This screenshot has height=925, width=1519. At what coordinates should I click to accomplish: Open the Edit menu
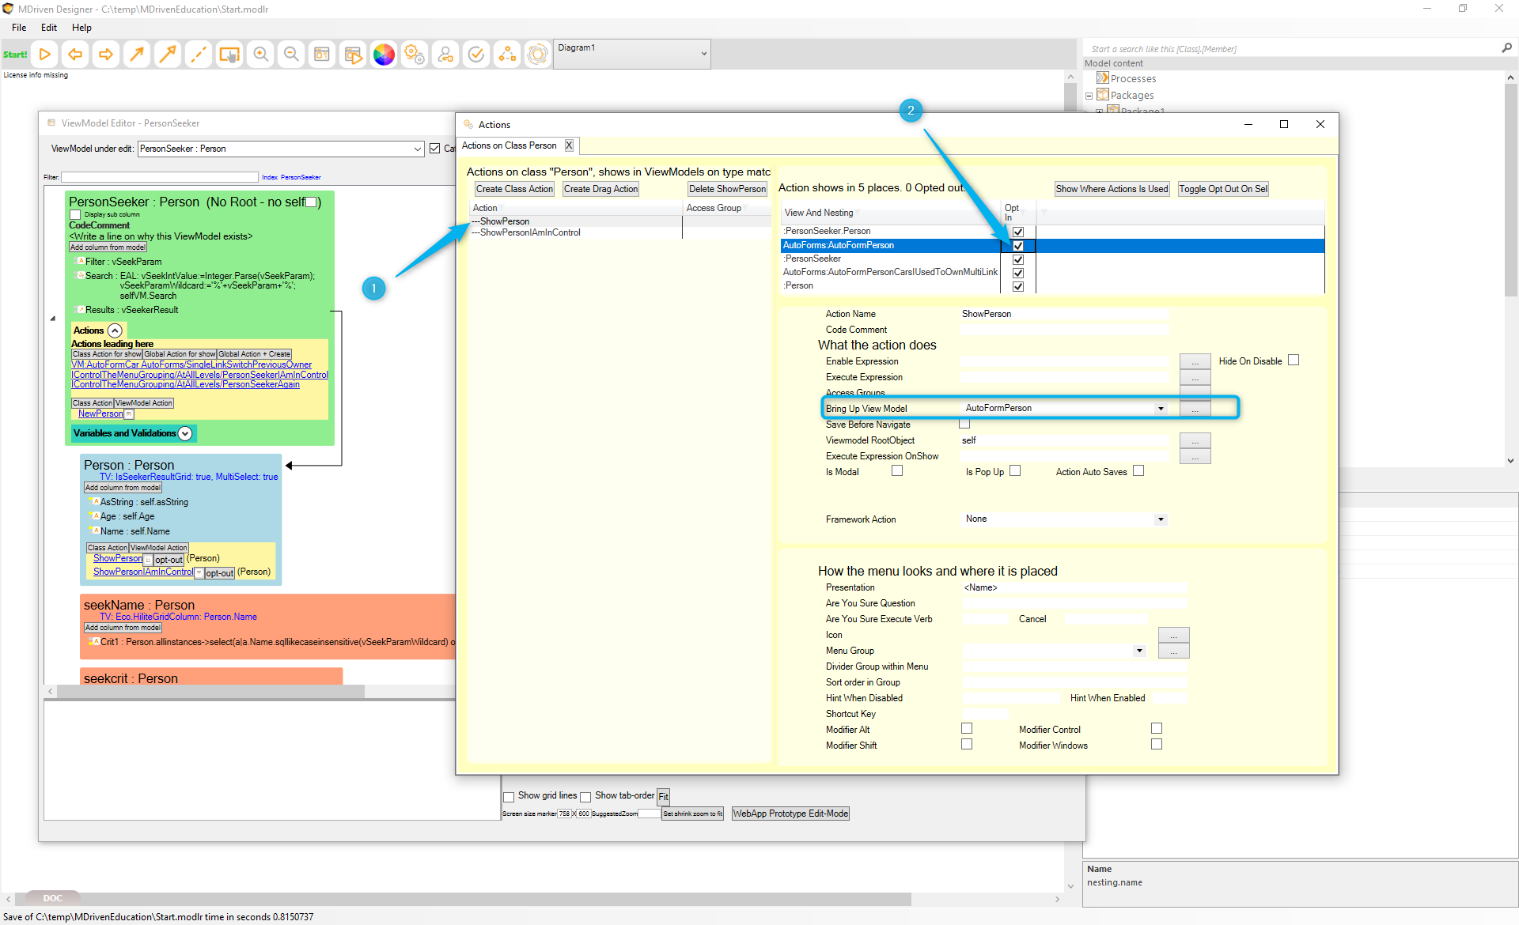click(49, 28)
